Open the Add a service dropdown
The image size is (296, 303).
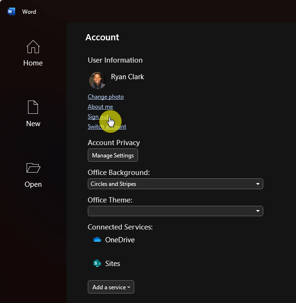pyautogui.click(x=111, y=287)
